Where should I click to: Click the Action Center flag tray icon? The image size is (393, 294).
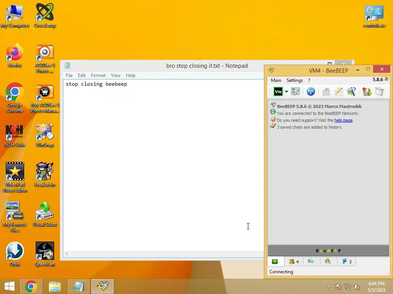coord(338,287)
